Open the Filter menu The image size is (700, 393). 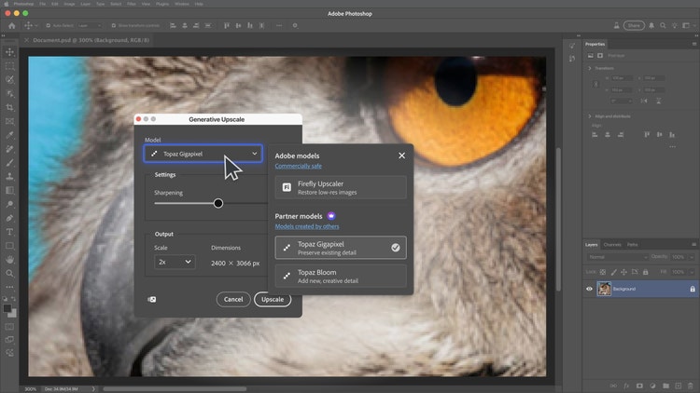(132, 4)
